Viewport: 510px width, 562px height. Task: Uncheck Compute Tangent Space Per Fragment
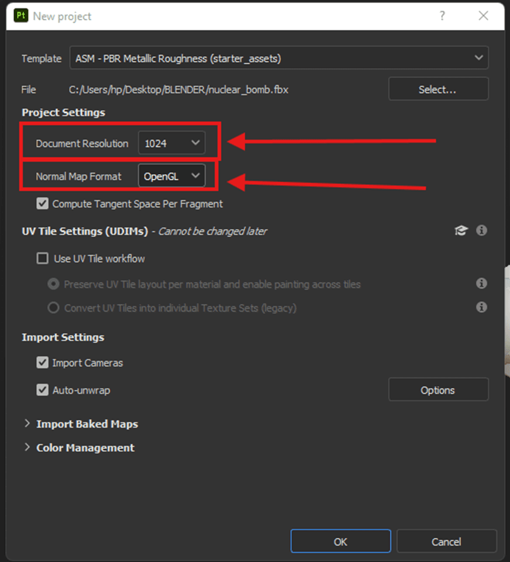[x=43, y=204]
